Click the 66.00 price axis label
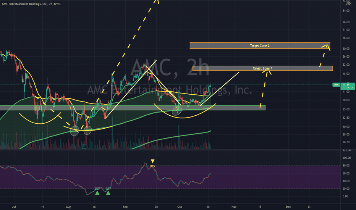 click(346, 38)
